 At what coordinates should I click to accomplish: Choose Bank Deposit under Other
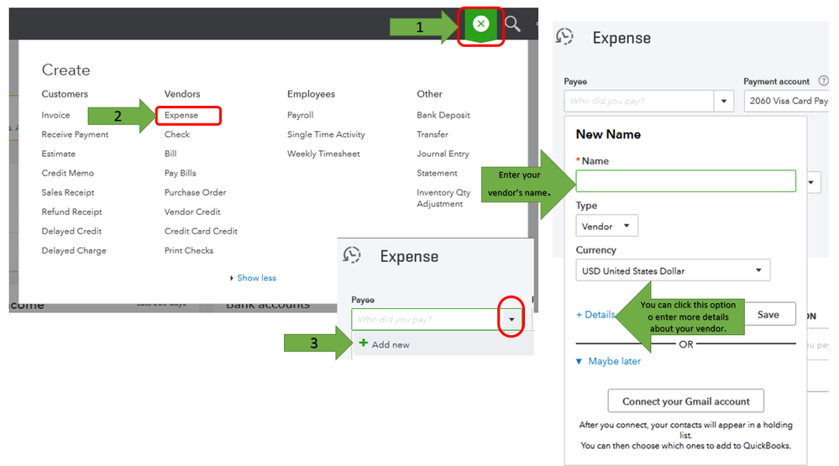[x=443, y=115]
